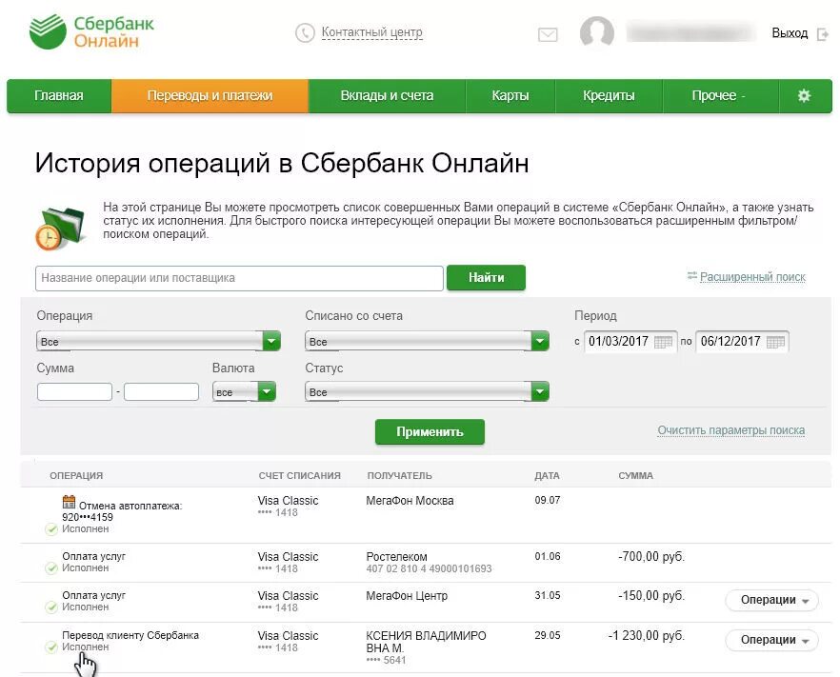
Task: Click the end date field 06/12/2017
Action: (743, 341)
